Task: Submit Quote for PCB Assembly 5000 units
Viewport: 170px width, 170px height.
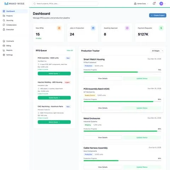Action: coord(54,73)
